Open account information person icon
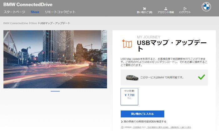The height and width of the screenshot is (131, 219). click(x=166, y=9)
